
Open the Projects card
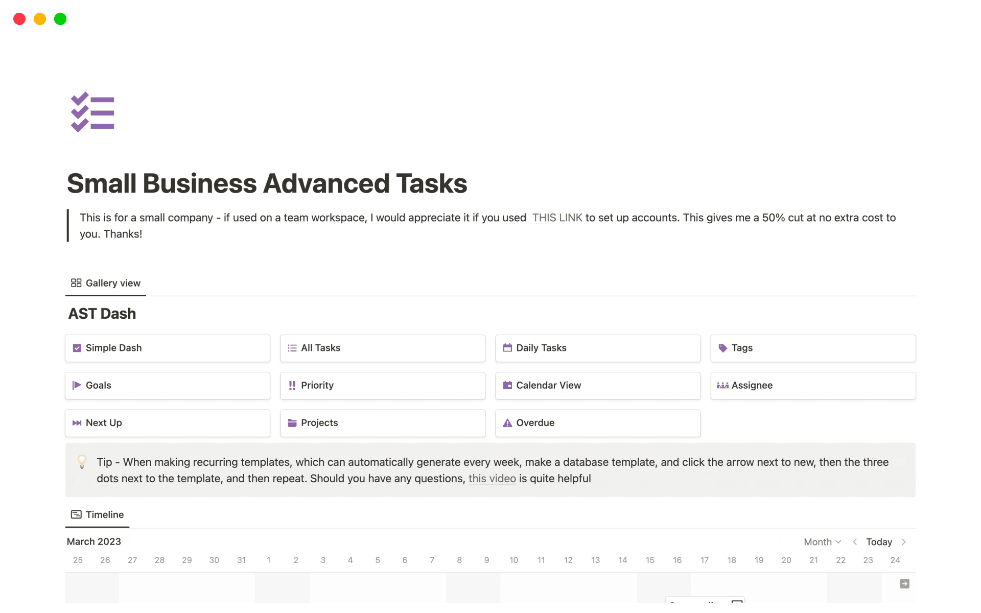click(x=383, y=423)
